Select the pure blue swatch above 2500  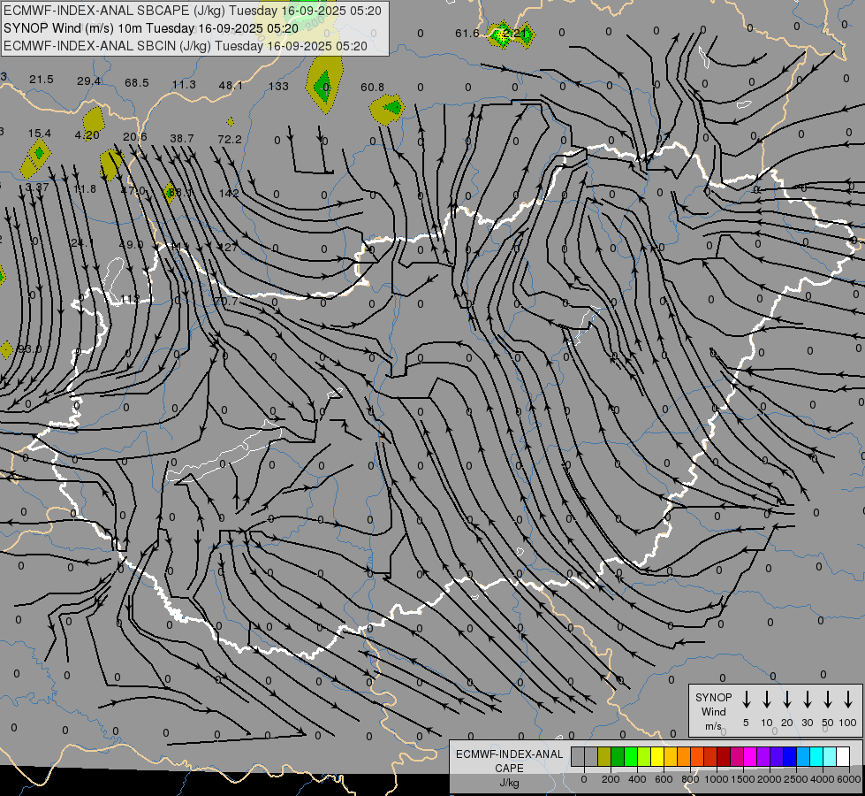tap(789, 757)
